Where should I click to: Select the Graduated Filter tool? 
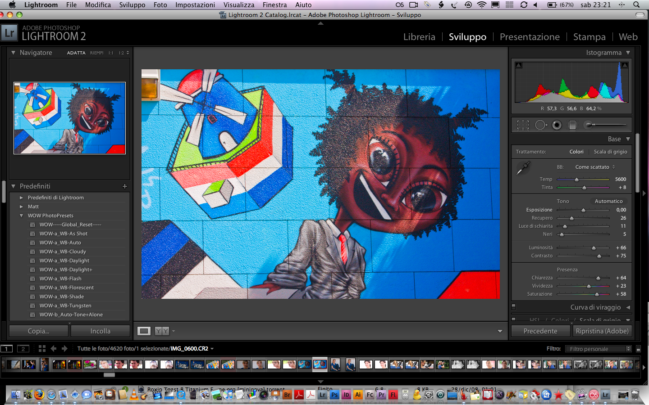point(572,125)
